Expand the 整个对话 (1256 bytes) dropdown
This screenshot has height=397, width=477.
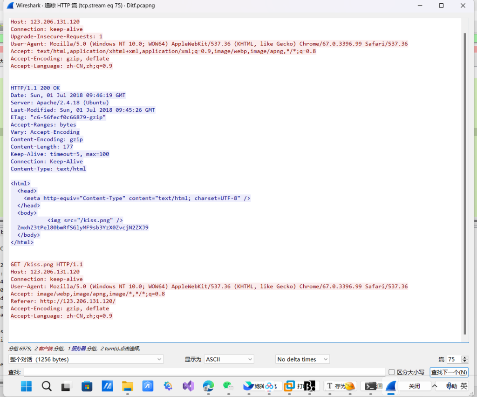(x=86, y=359)
